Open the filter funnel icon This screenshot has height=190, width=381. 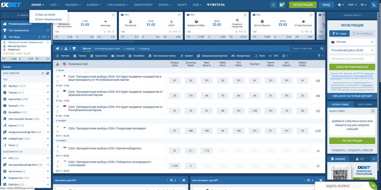(319, 56)
